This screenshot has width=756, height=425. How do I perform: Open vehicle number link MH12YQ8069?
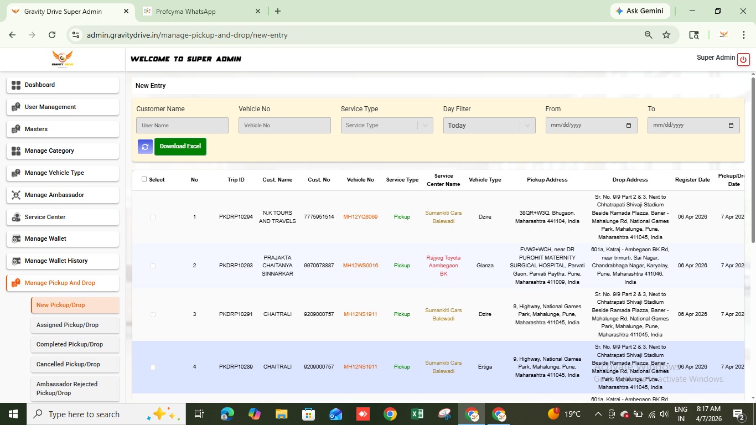pos(360,217)
